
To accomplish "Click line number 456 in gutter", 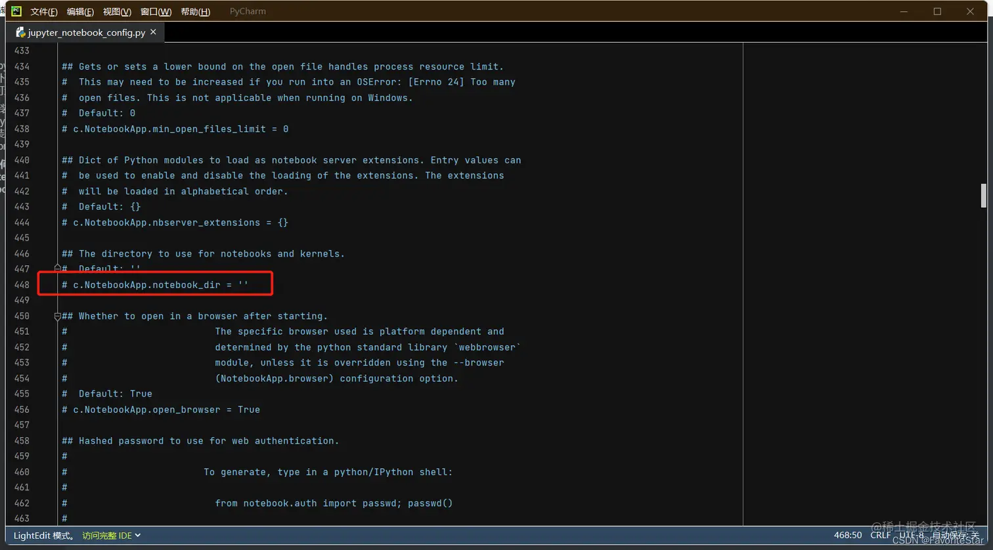I will [x=22, y=410].
